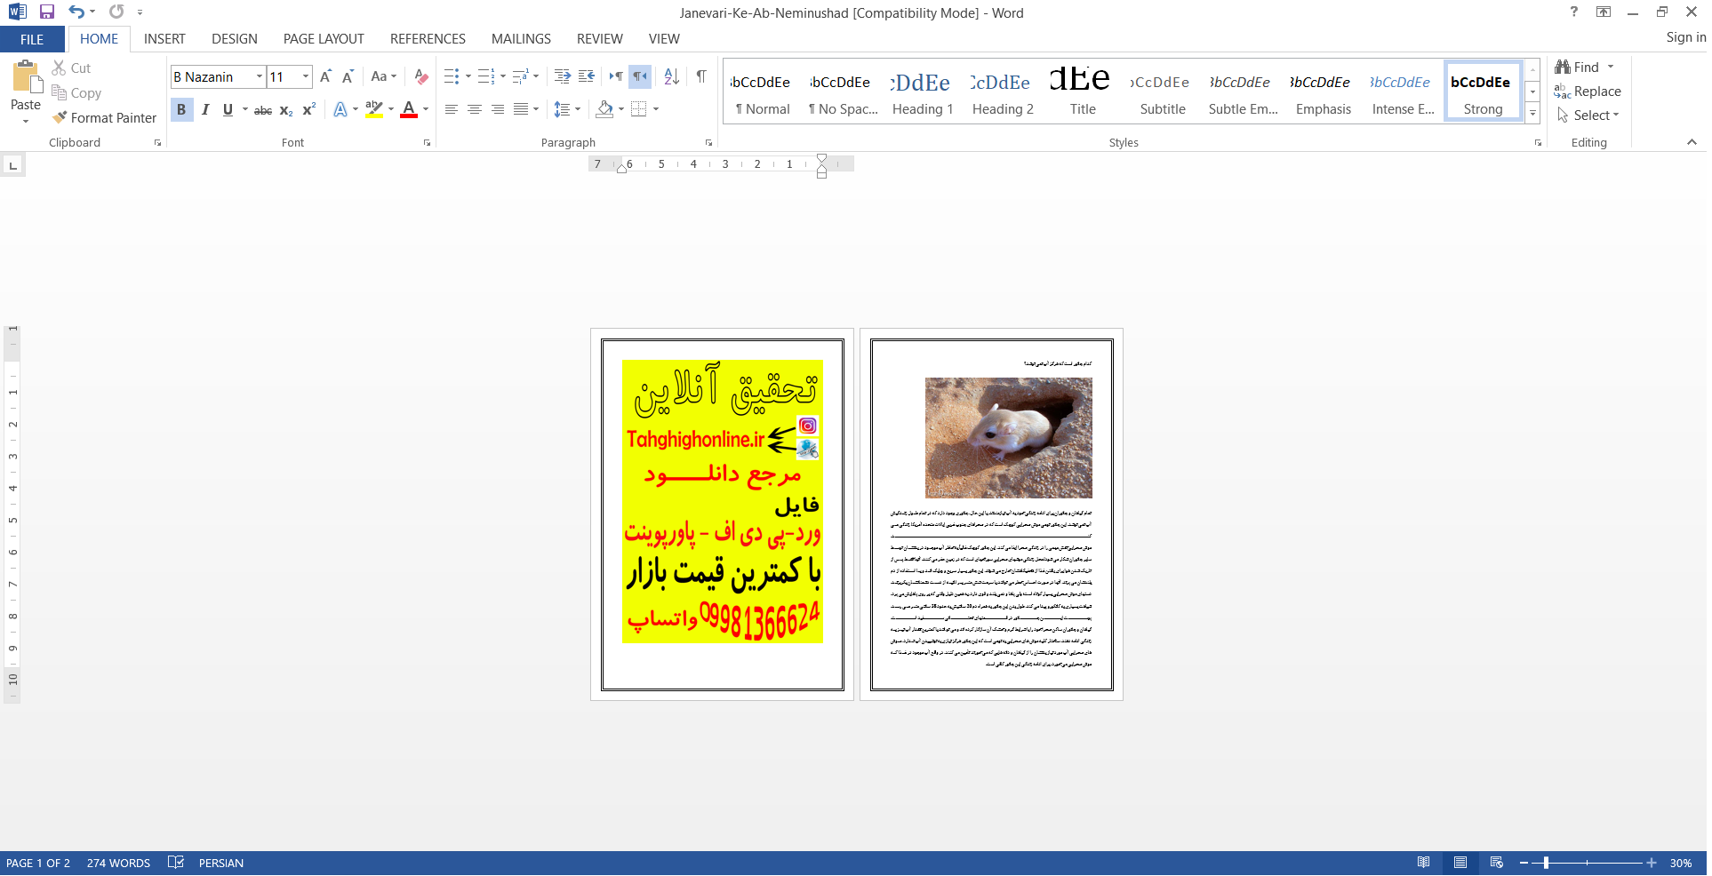The width and height of the screenshot is (1712, 876).
Task: Open font size dropdown
Action: (x=306, y=76)
